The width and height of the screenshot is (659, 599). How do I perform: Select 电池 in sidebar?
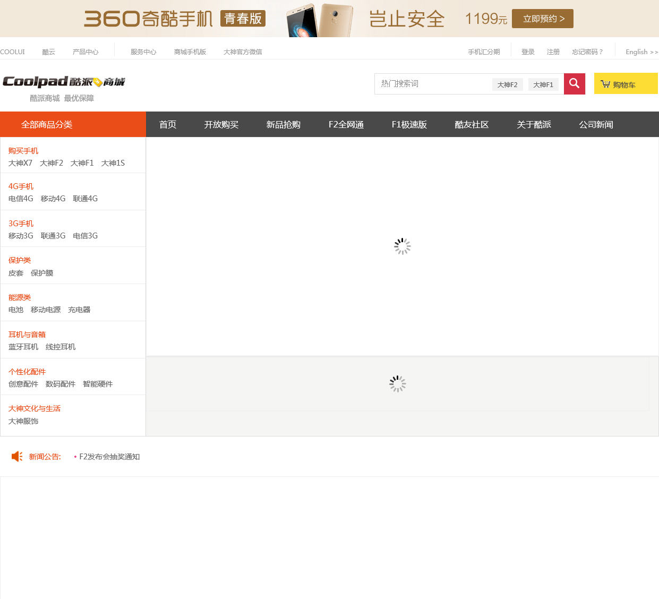16,310
